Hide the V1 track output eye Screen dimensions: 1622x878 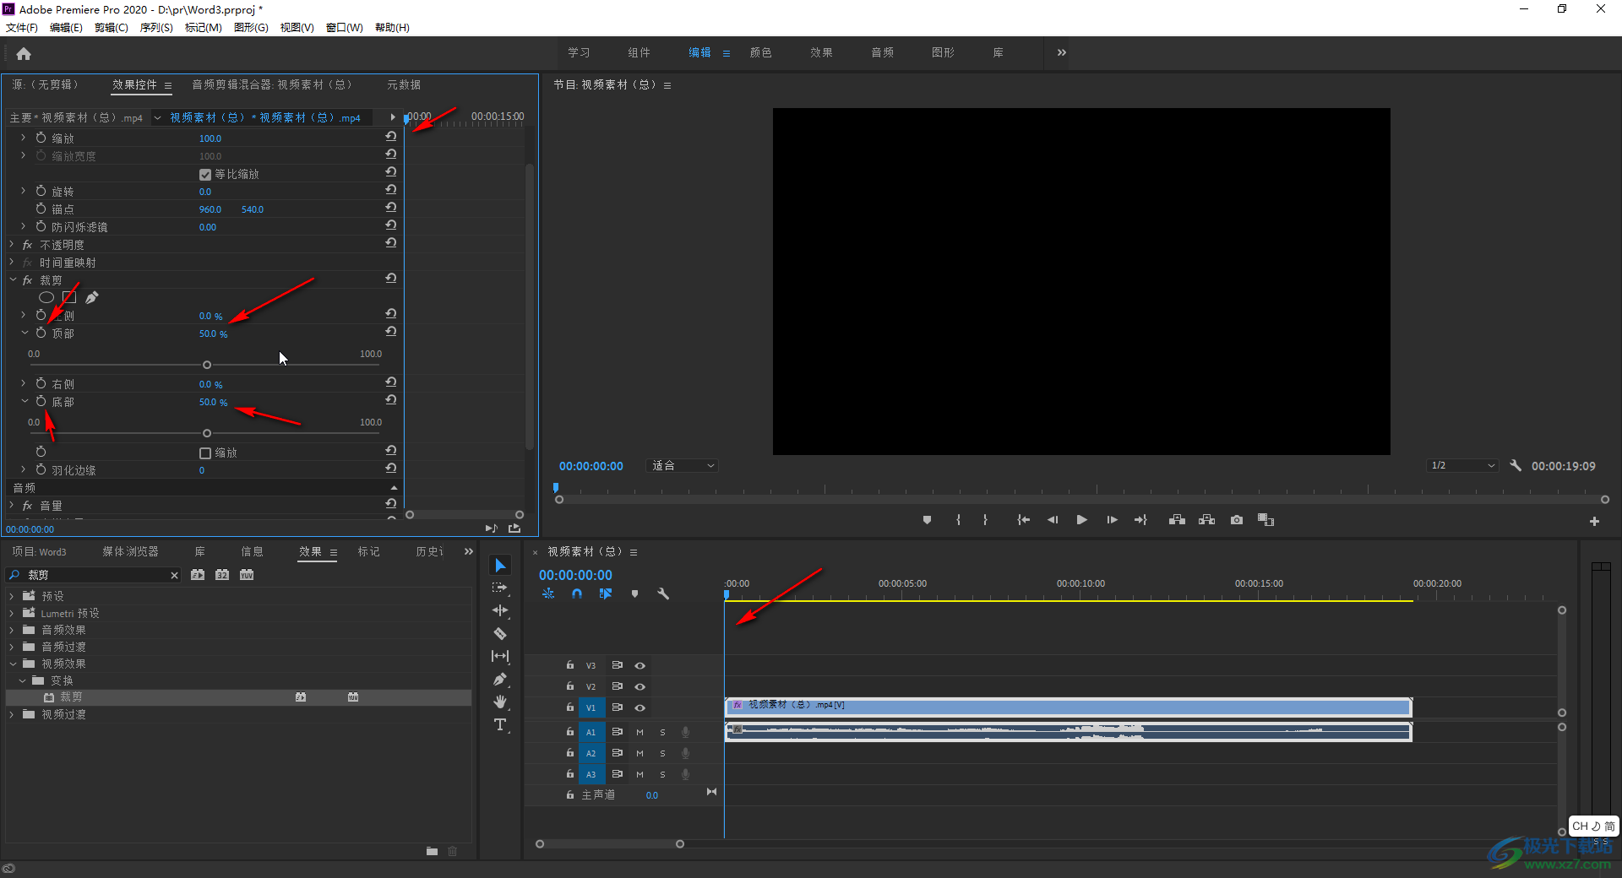[x=640, y=708]
